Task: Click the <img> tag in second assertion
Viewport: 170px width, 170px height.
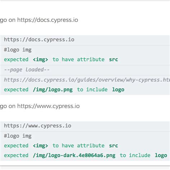Action: 41,146
